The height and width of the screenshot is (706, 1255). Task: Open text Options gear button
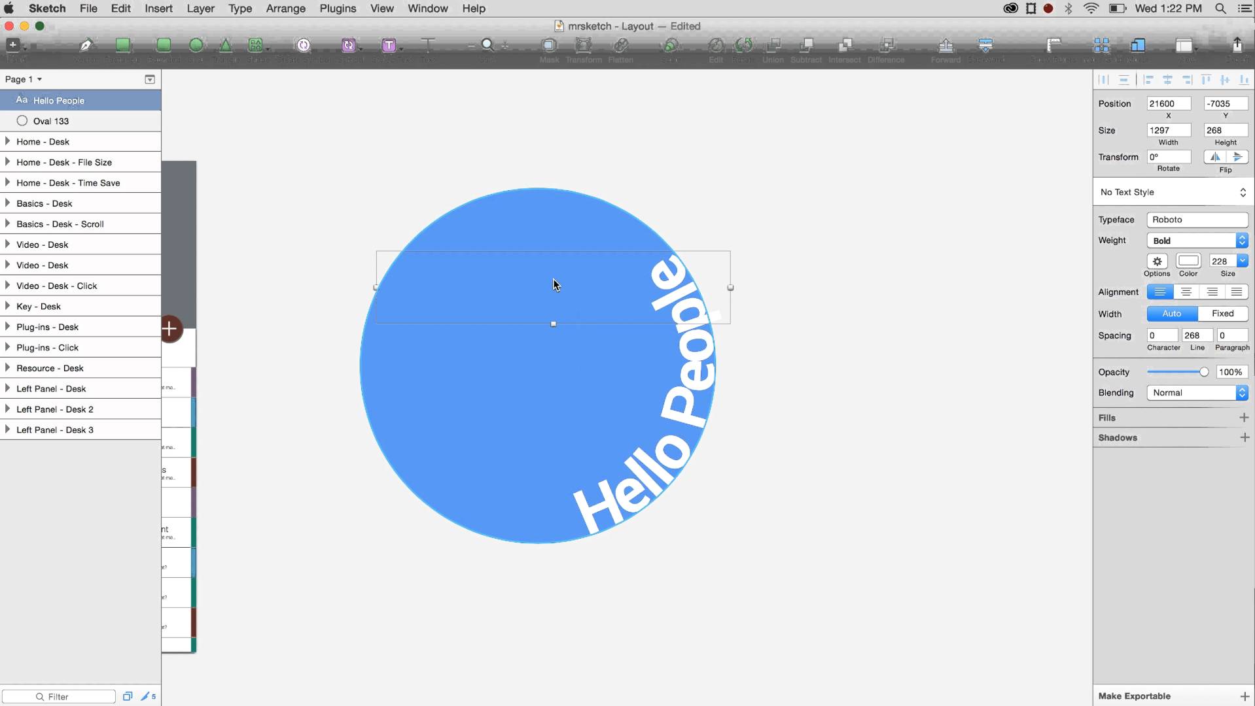tap(1157, 261)
